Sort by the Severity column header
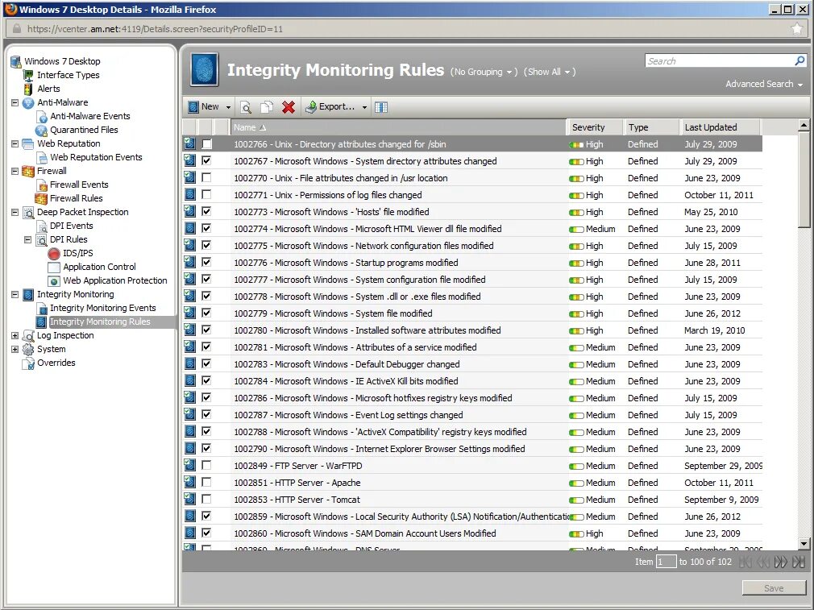This screenshot has width=814, height=610. coord(595,127)
